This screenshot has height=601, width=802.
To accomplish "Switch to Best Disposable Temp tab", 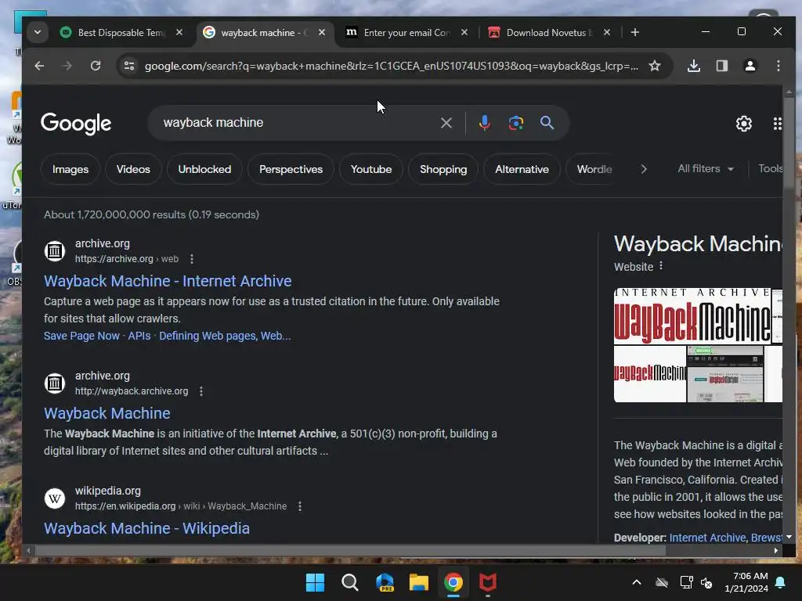I will click(120, 33).
